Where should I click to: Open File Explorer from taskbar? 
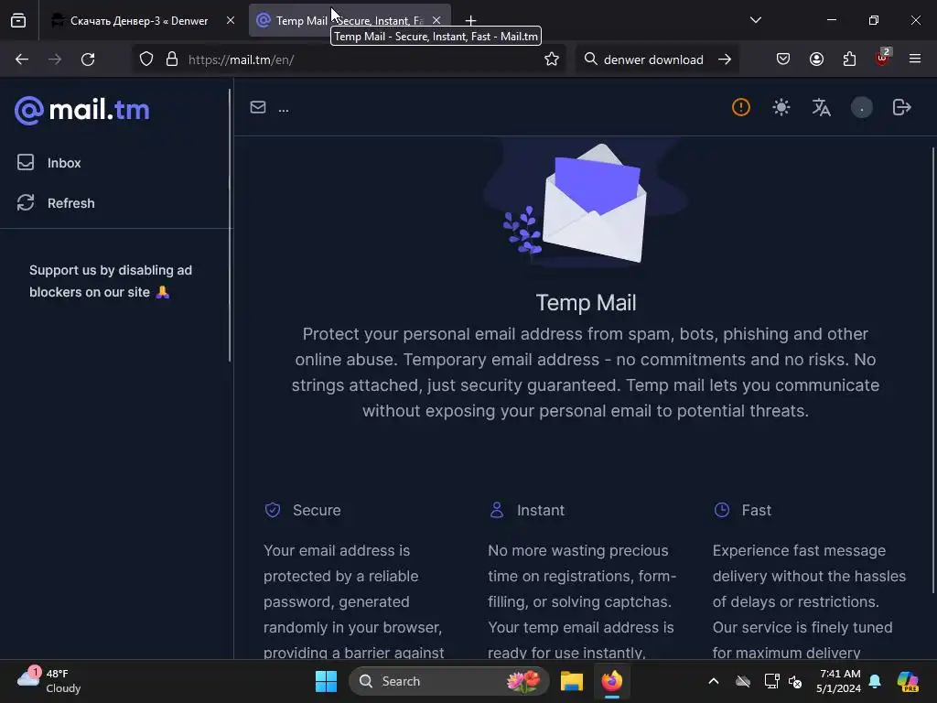click(571, 681)
